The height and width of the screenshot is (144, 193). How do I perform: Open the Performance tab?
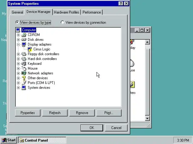92,12
